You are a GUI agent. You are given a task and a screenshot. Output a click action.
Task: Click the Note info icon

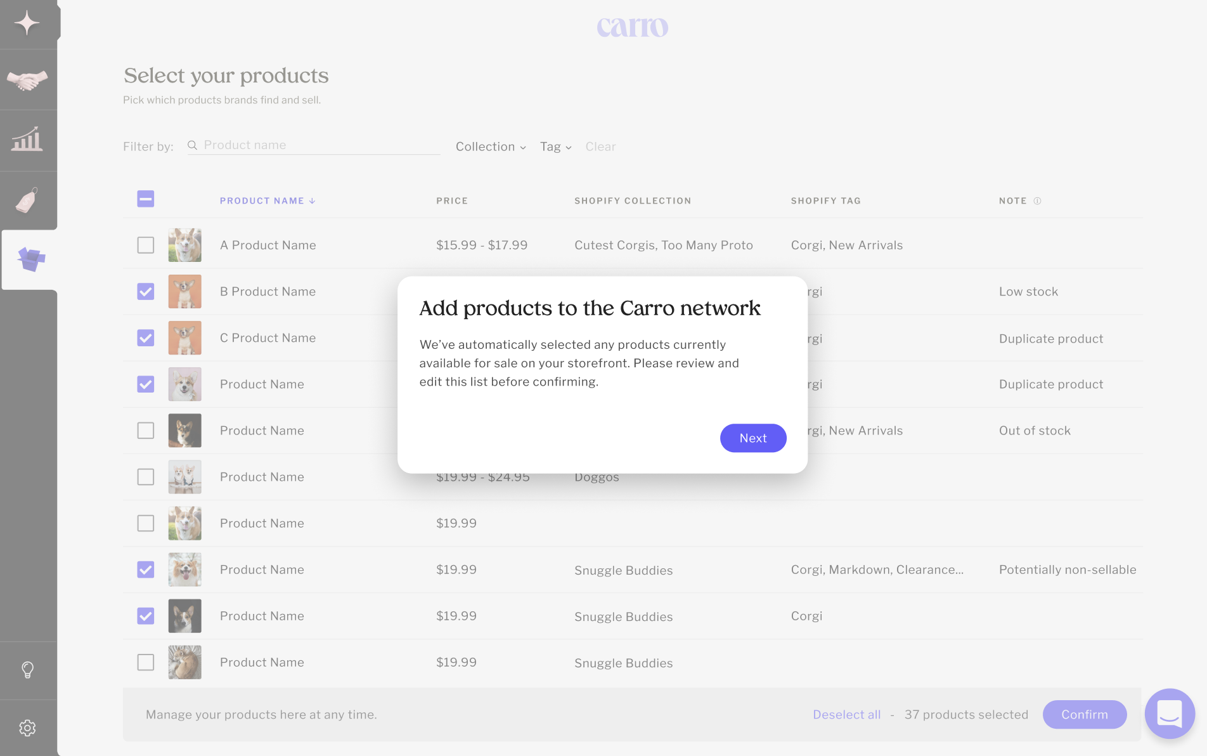point(1038,201)
